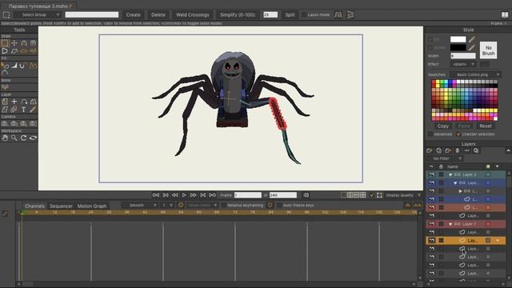Viewport: 512px width, 288px height.
Task: Open the Select Group dropdown
Action: (x=38, y=14)
